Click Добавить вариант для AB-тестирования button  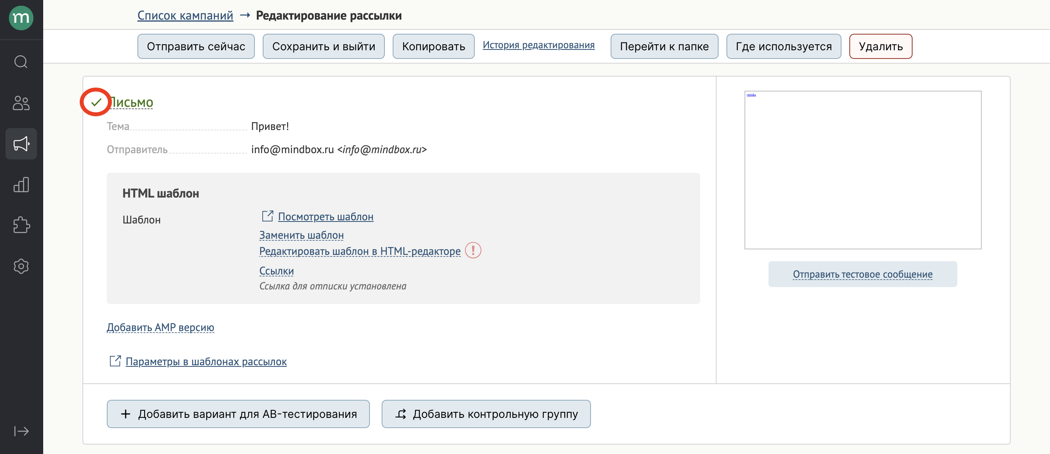click(238, 414)
